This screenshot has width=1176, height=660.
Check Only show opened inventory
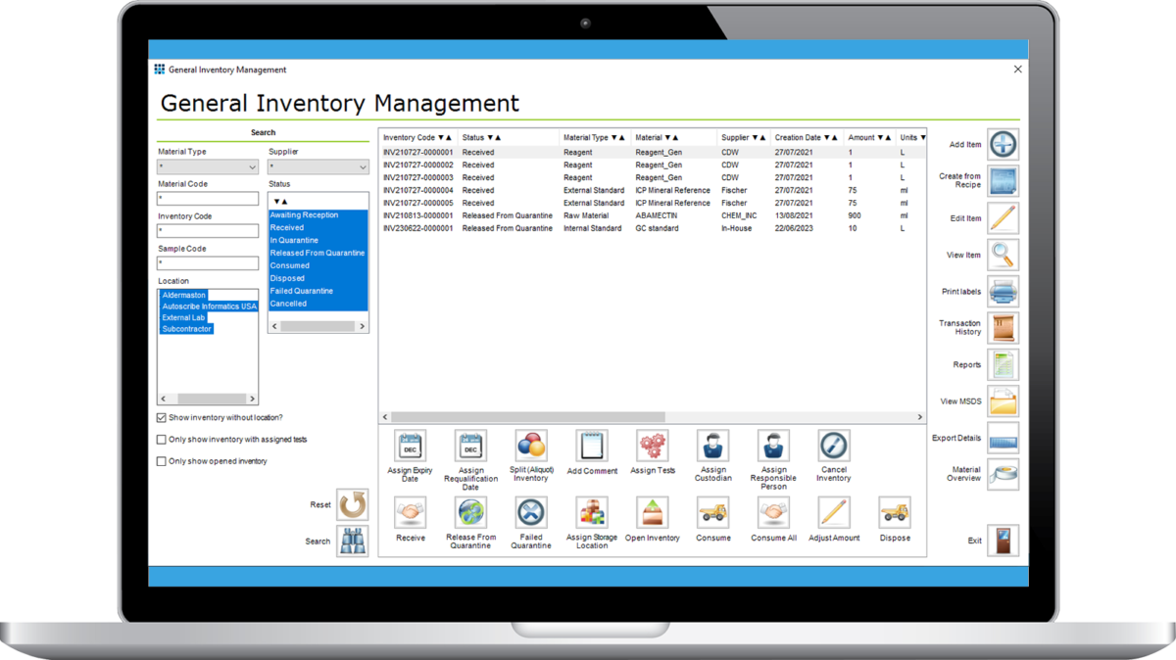coord(163,461)
